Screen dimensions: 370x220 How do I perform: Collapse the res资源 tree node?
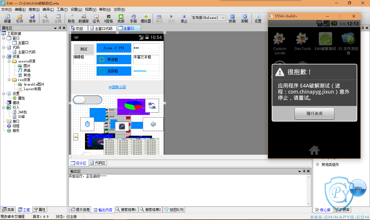[x=9, y=80]
